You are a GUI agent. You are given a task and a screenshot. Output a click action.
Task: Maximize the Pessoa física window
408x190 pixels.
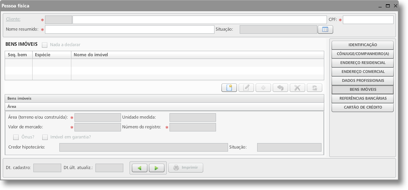pyautogui.click(x=388, y=6)
